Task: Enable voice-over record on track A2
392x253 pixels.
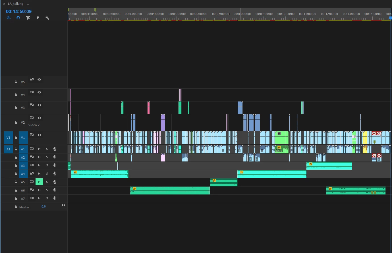Action: tap(55, 157)
